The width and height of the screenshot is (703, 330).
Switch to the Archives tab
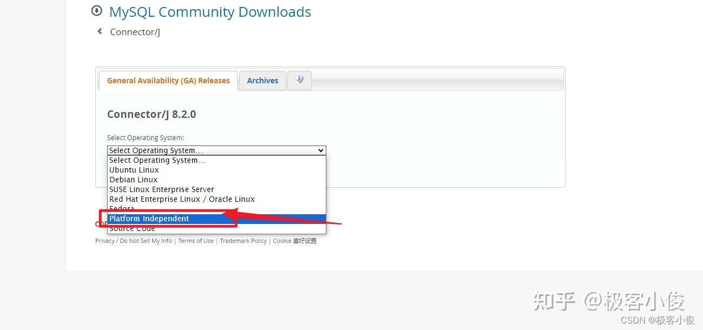click(262, 80)
